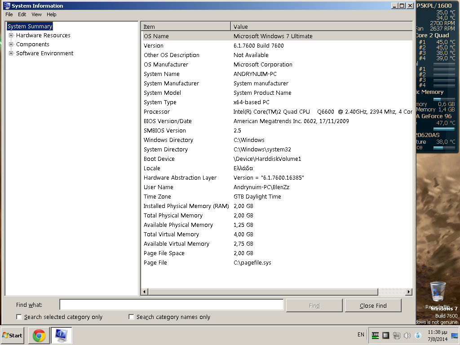Open the View menu
Viewport: 460px width, 345px height.
[x=36, y=14]
